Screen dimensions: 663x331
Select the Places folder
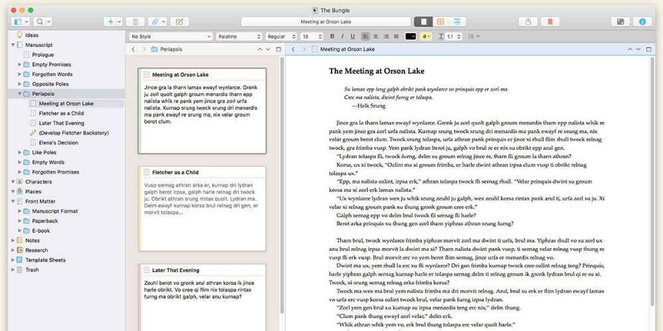33,191
